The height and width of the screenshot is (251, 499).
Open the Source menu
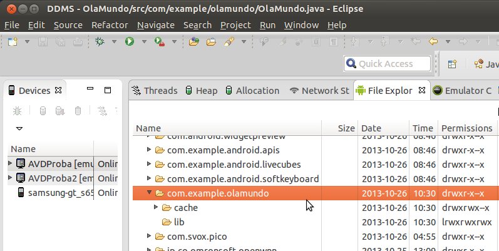click(x=68, y=25)
